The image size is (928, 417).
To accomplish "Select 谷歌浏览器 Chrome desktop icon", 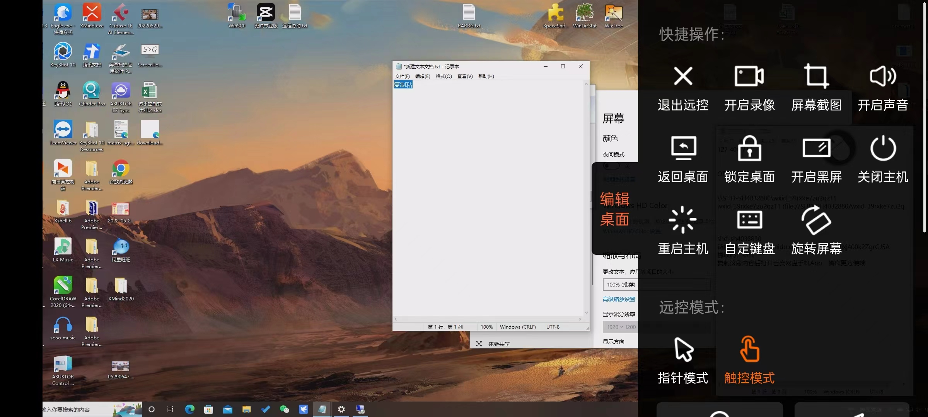I will click(x=121, y=172).
